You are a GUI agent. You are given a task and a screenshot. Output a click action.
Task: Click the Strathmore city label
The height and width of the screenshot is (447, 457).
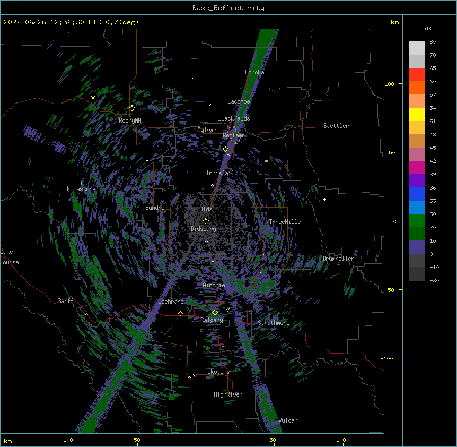click(274, 323)
